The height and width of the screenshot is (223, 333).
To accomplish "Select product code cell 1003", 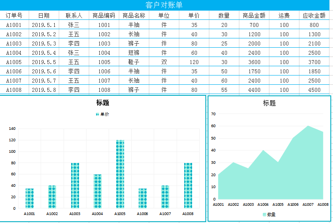I will coord(104,43).
